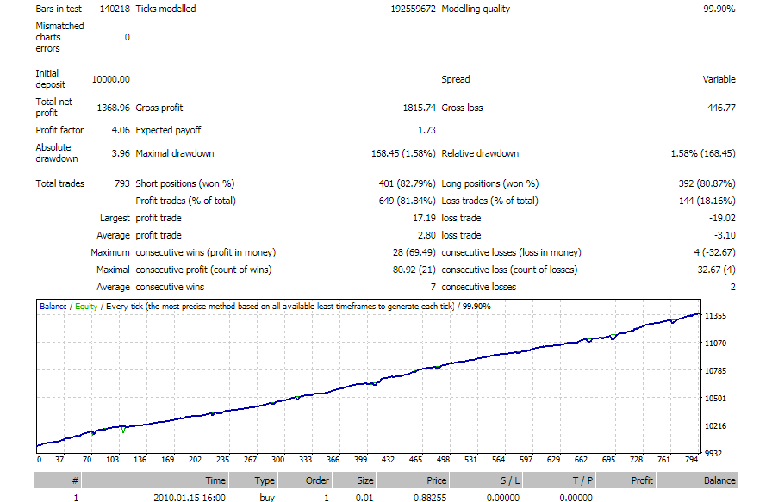Click the Balance column header
The image size is (772, 502).
pyautogui.click(x=697, y=480)
